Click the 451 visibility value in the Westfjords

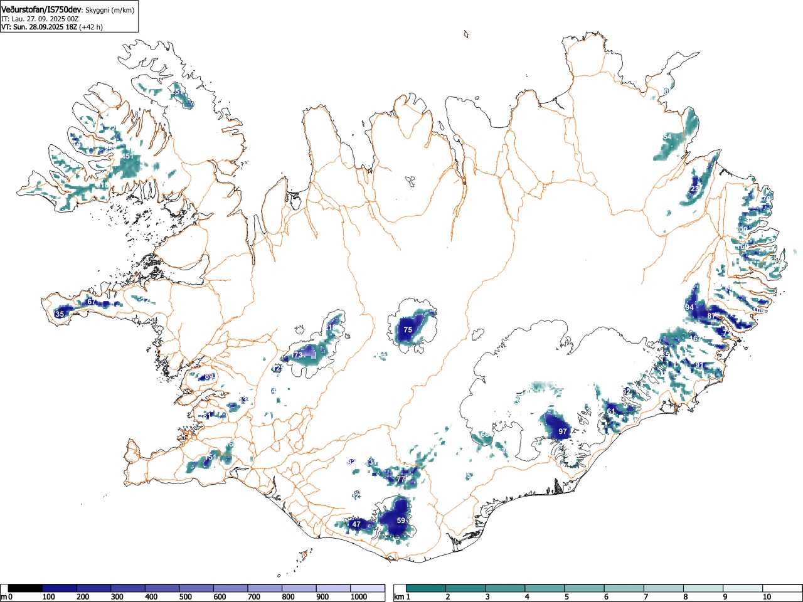(127, 157)
